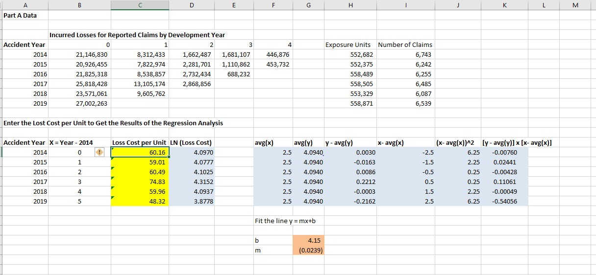Select deviation value -0.2162
Viewport: 596px width, 275px height.
[364, 201]
